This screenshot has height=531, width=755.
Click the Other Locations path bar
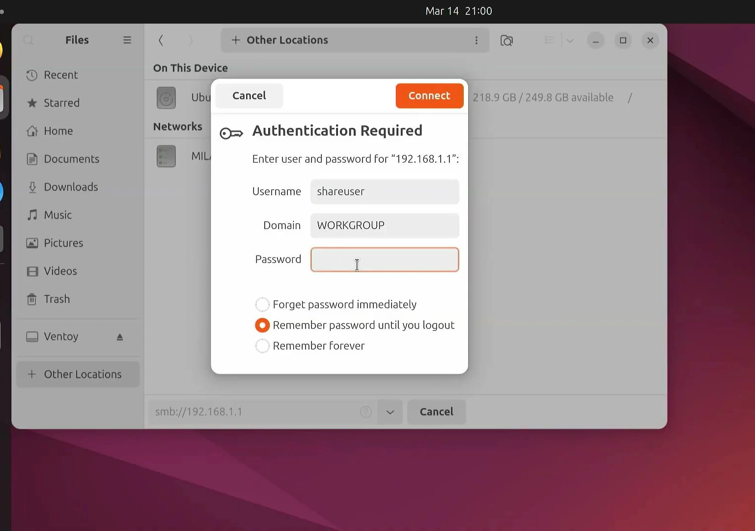click(x=355, y=40)
